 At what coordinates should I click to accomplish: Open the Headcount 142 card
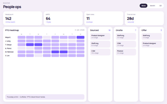point(23,18)
